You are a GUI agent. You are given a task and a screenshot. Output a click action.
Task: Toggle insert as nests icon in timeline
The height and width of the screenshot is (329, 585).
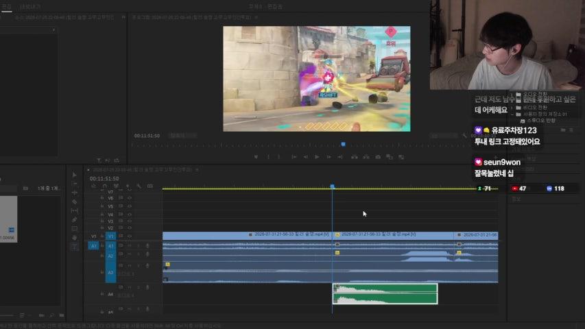[x=93, y=186]
